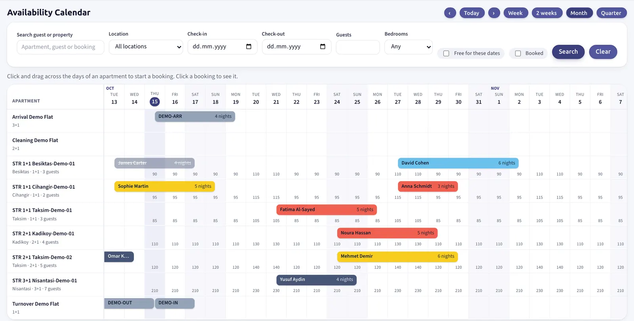634x321 pixels.
Task: Open Sophie Martin 5 nights booking
Action: (164, 186)
